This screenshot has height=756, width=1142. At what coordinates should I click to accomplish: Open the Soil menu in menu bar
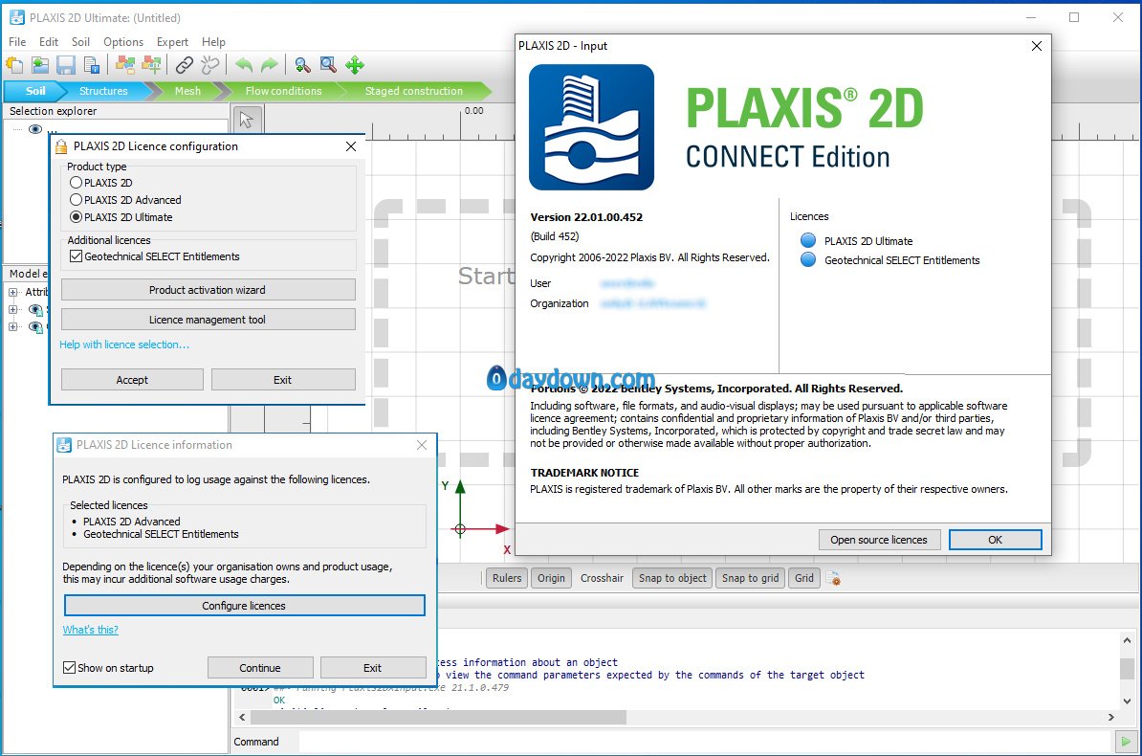click(81, 42)
